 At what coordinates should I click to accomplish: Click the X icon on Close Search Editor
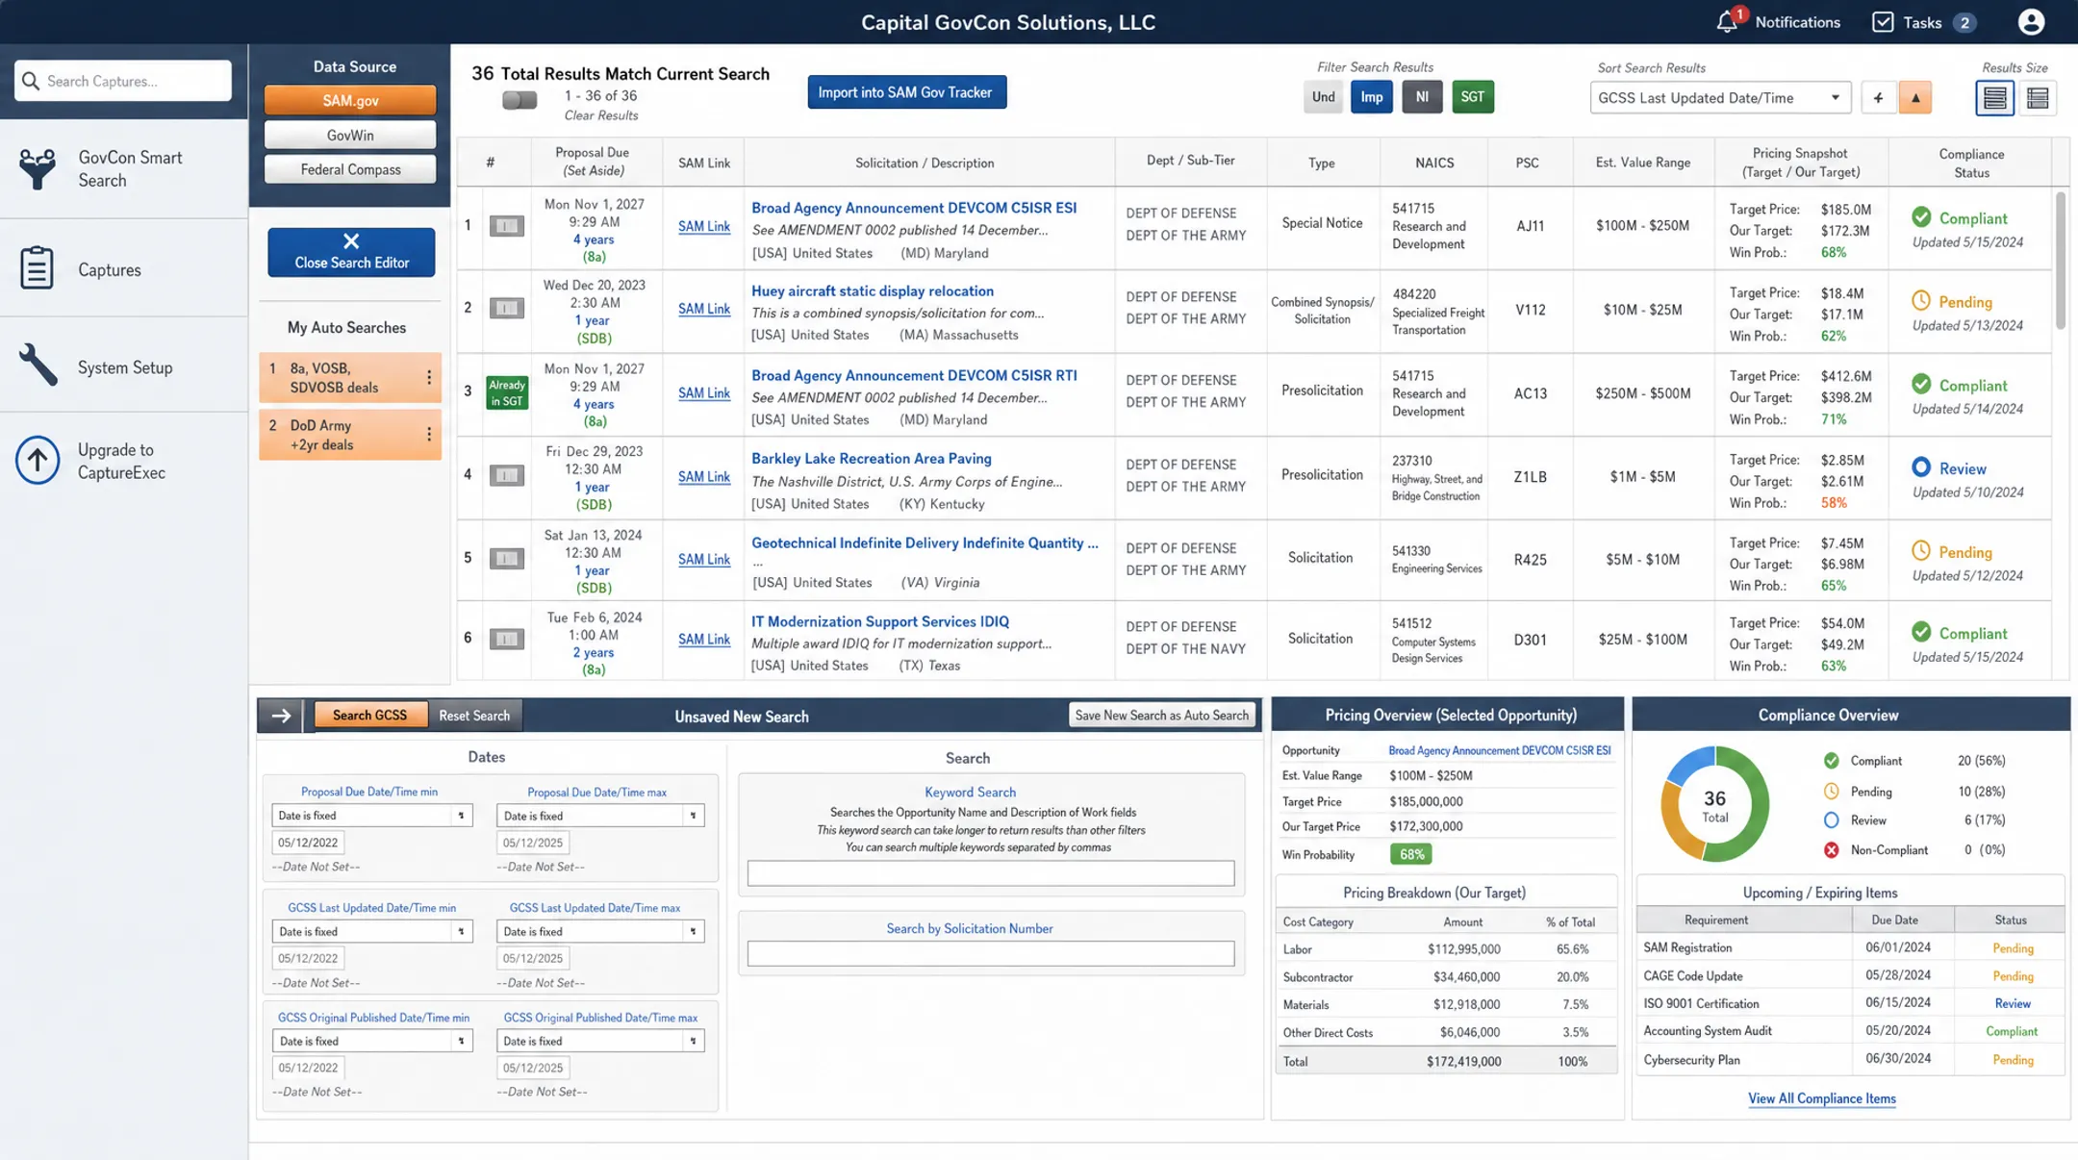(x=351, y=241)
